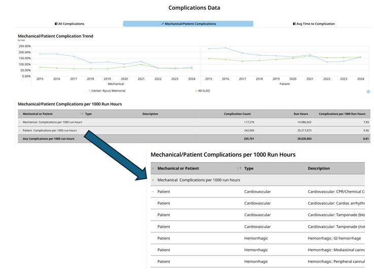This screenshot has height=275, width=374.
Task: Expand Mechanical Complications row in enlarged table
Action: 153,180
